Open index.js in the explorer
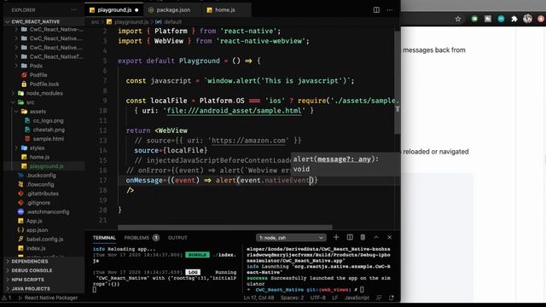 pyautogui.click(x=36, y=248)
